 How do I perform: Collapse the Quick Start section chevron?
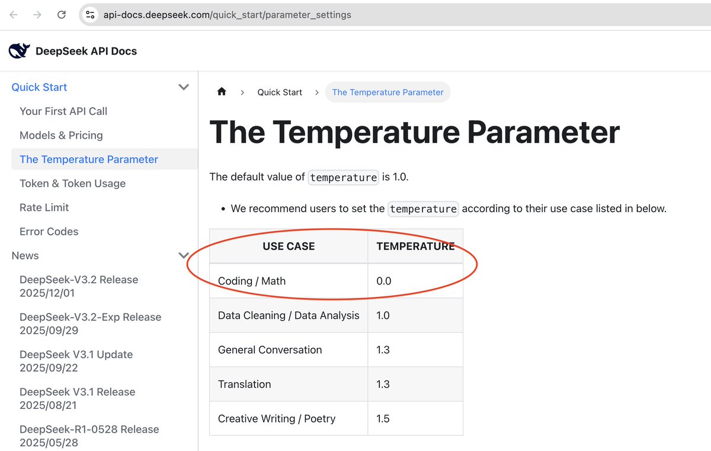point(184,87)
